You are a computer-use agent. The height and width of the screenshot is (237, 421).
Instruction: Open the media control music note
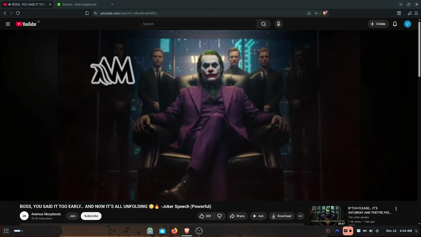coord(409,13)
